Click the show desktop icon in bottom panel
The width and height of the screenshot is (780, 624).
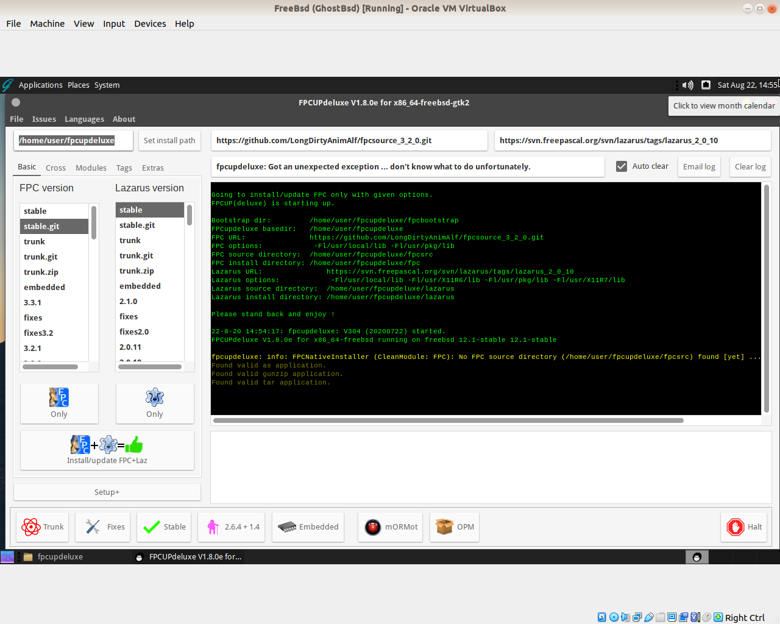(7, 557)
